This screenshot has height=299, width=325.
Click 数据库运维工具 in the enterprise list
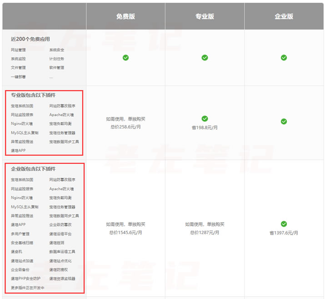62,252
